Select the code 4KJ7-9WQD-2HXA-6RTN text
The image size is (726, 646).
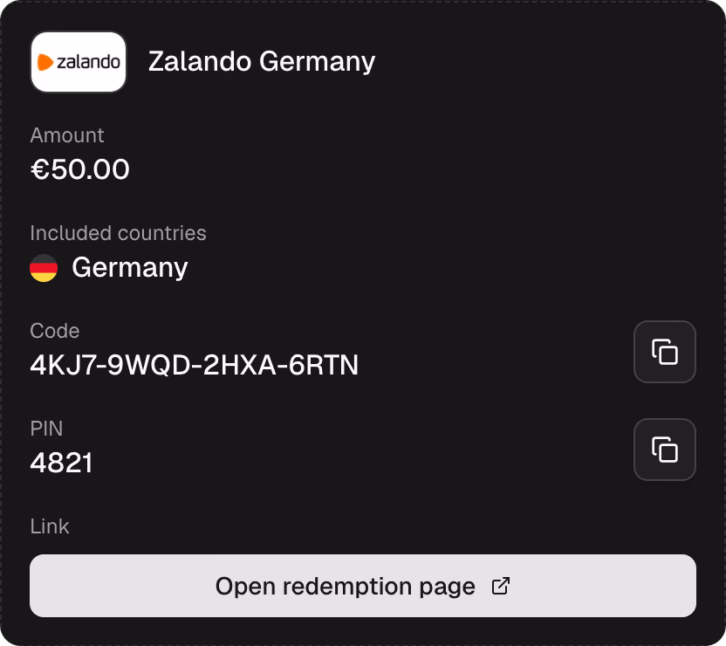[x=194, y=365]
